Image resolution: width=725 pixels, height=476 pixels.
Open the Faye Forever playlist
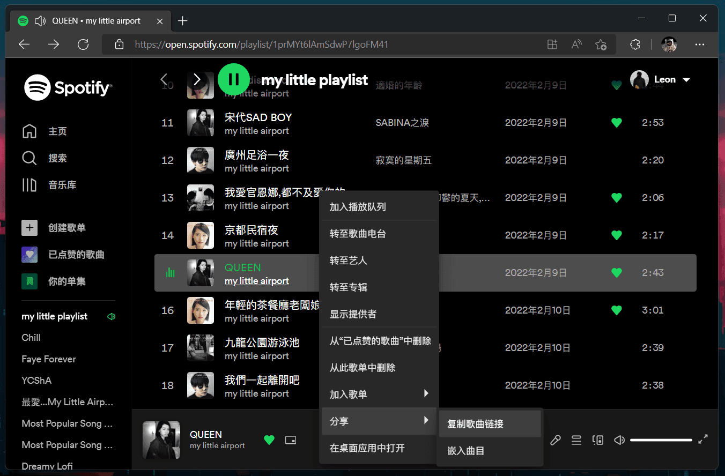pyautogui.click(x=49, y=359)
